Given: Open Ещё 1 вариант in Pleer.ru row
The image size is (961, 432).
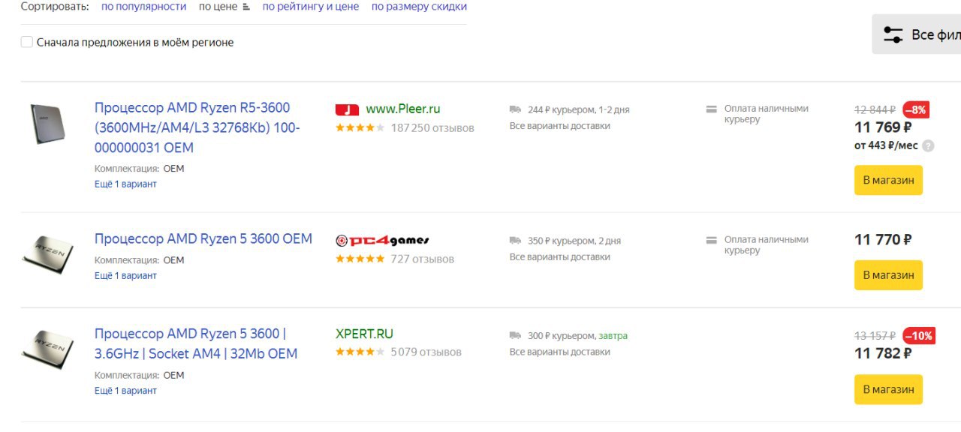Looking at the screenshot, I should click(x=125, y=184).
